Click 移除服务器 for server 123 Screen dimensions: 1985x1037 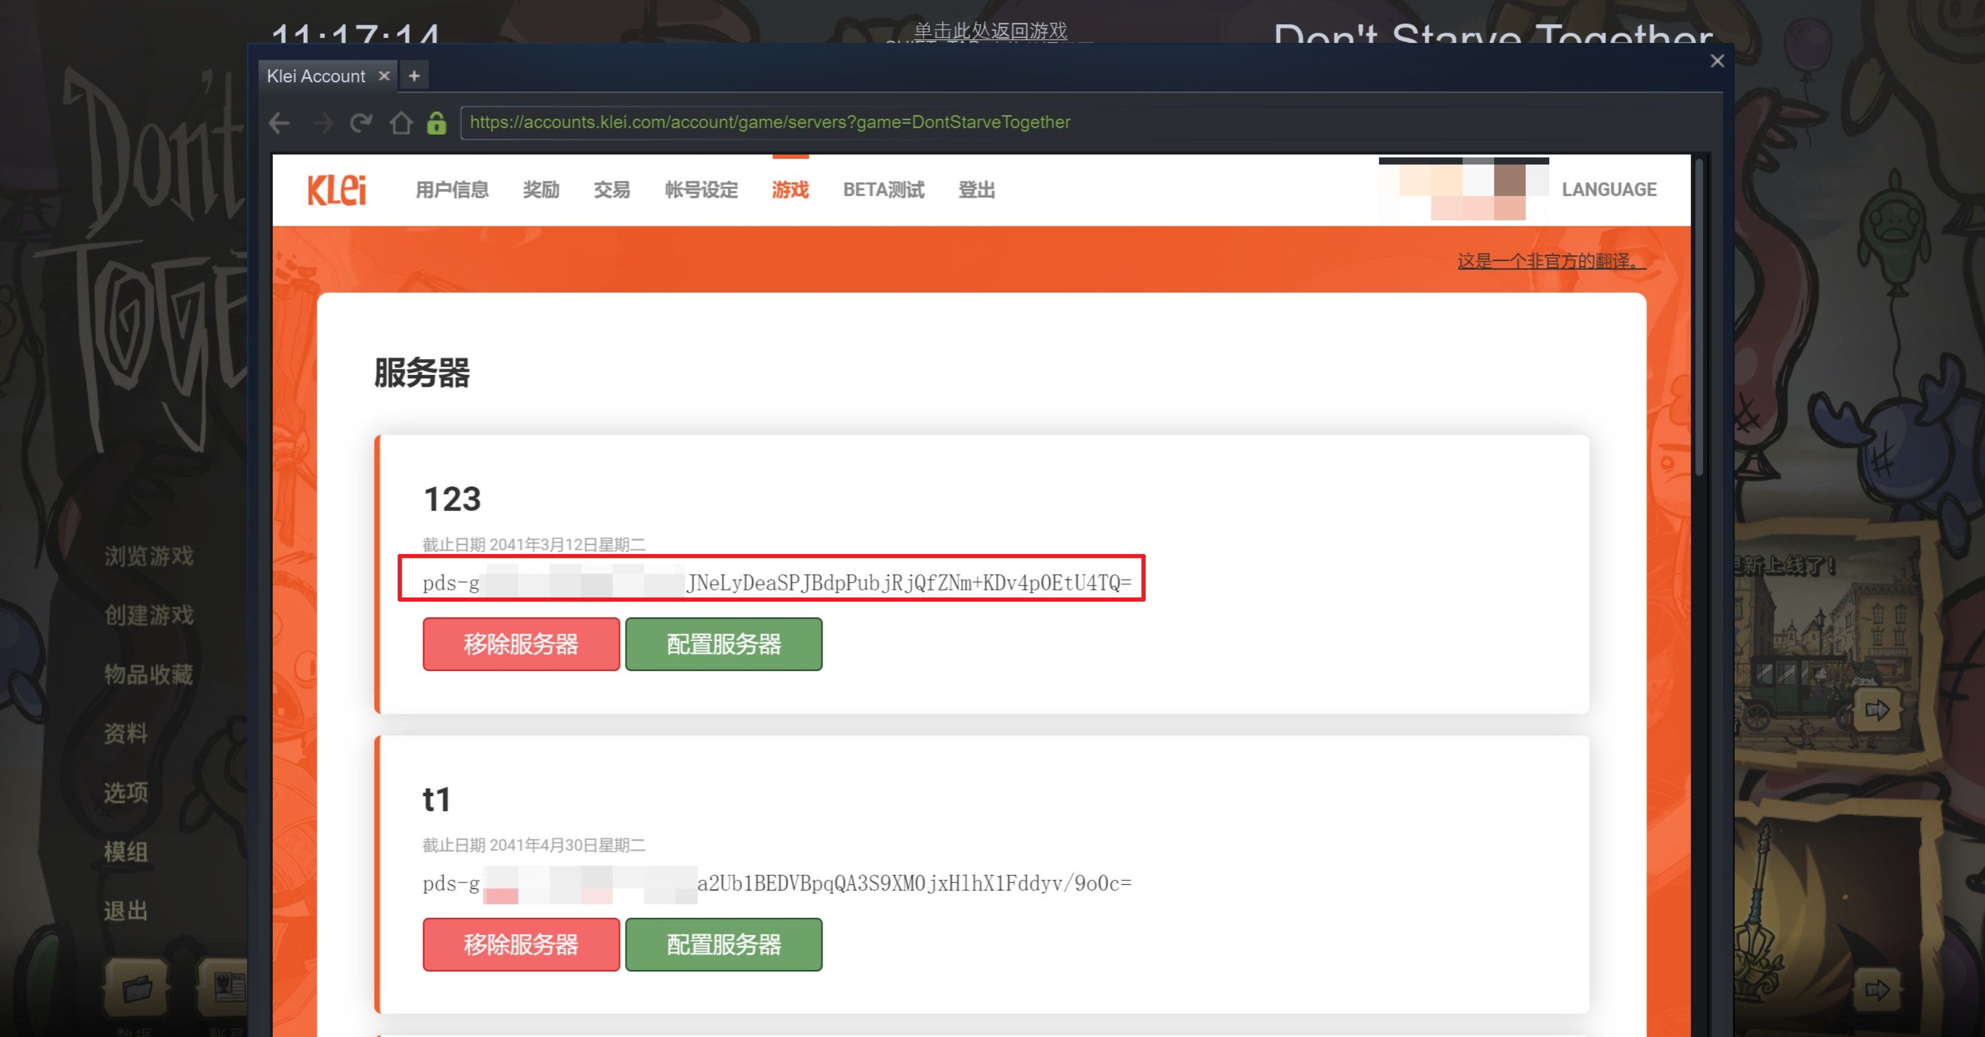point(521,644)
